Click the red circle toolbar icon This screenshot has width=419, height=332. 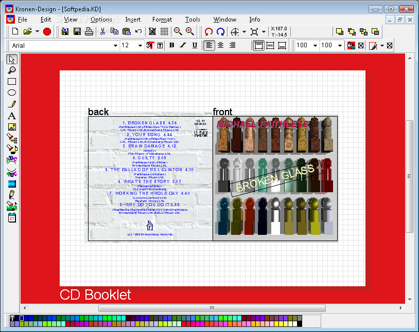pyautogui.click(x=47, y=31)
